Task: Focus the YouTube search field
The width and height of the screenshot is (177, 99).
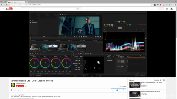Action: click(x=48, y=9)
